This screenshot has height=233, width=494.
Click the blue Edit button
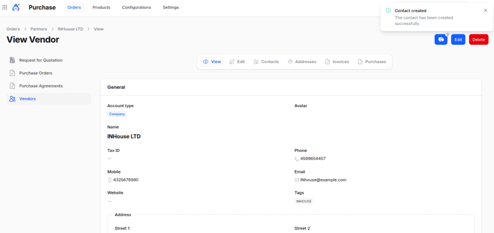coord(458,40)
